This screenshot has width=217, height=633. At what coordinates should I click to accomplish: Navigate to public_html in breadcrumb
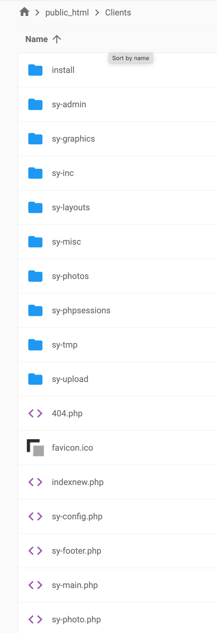[x=67, y=13]
